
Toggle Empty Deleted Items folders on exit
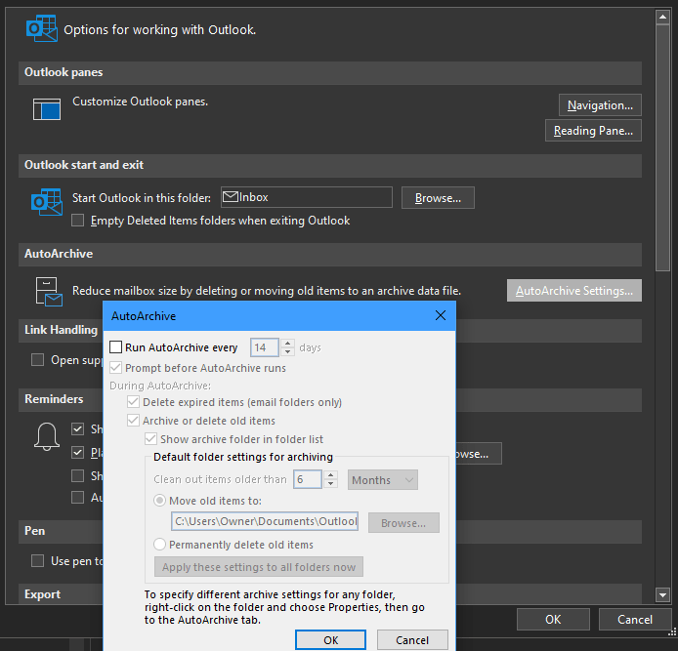pyautogui.click(x=78, y=221)
